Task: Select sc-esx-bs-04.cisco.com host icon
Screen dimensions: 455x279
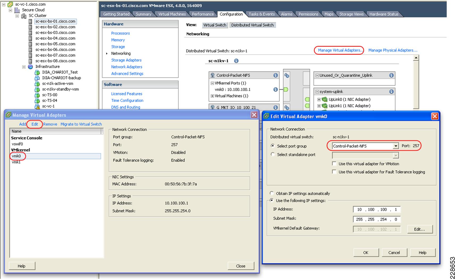Action: pyautogui.click(x=30, y=38)
